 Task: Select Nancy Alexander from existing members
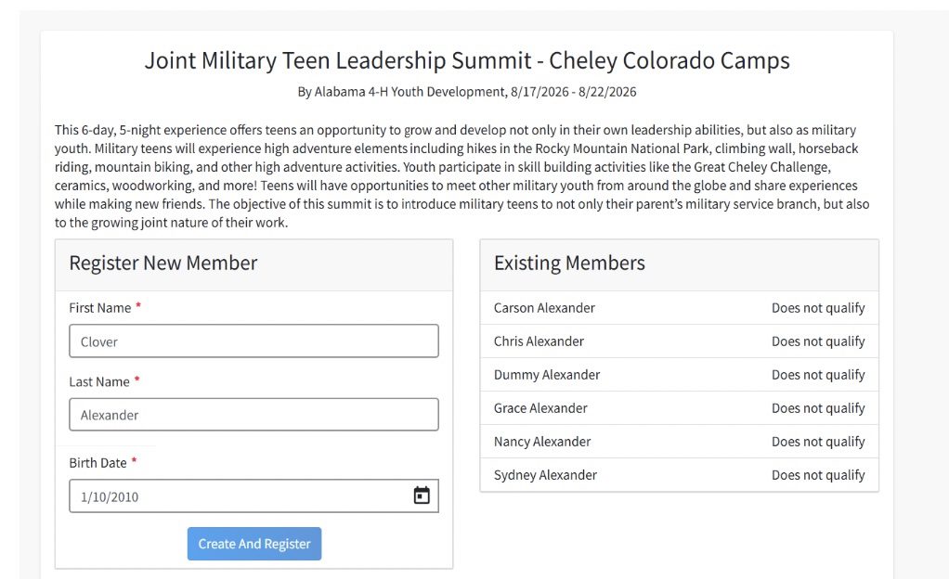click(542, 442)
